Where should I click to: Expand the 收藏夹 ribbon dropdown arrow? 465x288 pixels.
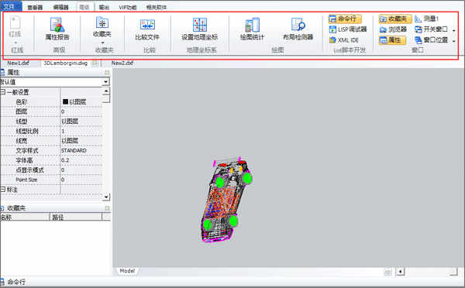[x=102, y=43]
